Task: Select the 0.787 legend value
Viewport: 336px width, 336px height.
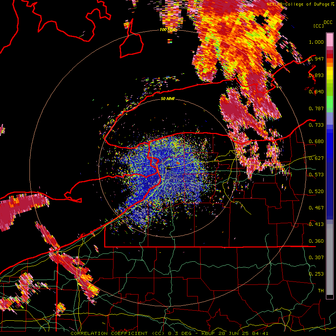Action: pyautogui.click(x=316, y=108)
